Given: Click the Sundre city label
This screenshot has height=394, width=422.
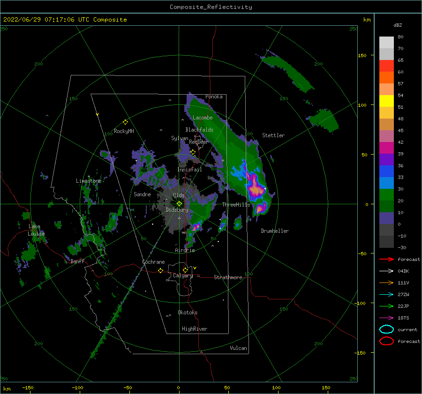Looking at the screenshot, I should coord(143,194).
